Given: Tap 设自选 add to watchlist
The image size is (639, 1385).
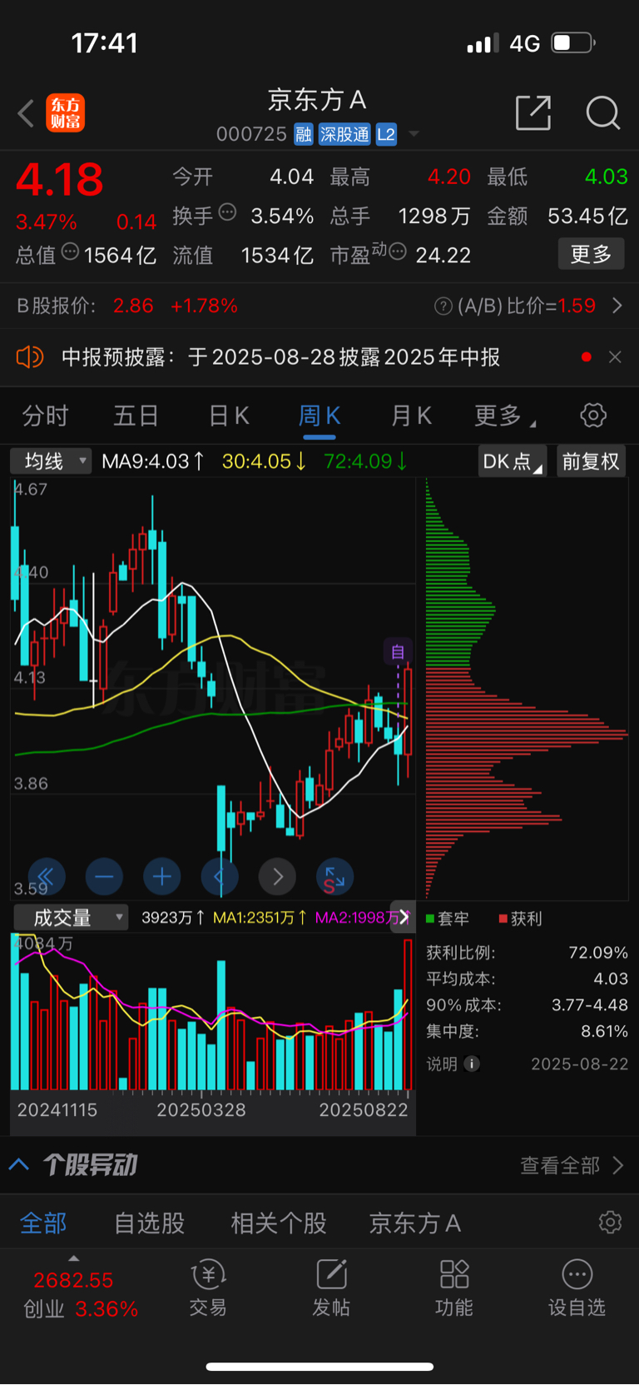Looking at the screenshot, I should point(577,1288).
